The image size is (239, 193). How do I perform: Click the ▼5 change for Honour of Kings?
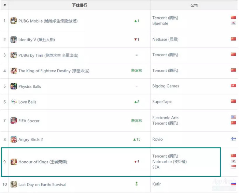point(137,162)
